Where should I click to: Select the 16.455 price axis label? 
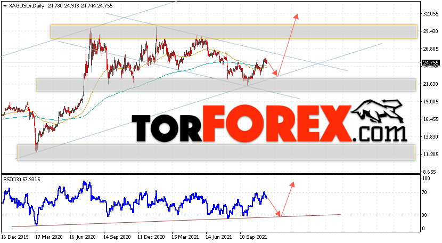(x=431, y=119)
